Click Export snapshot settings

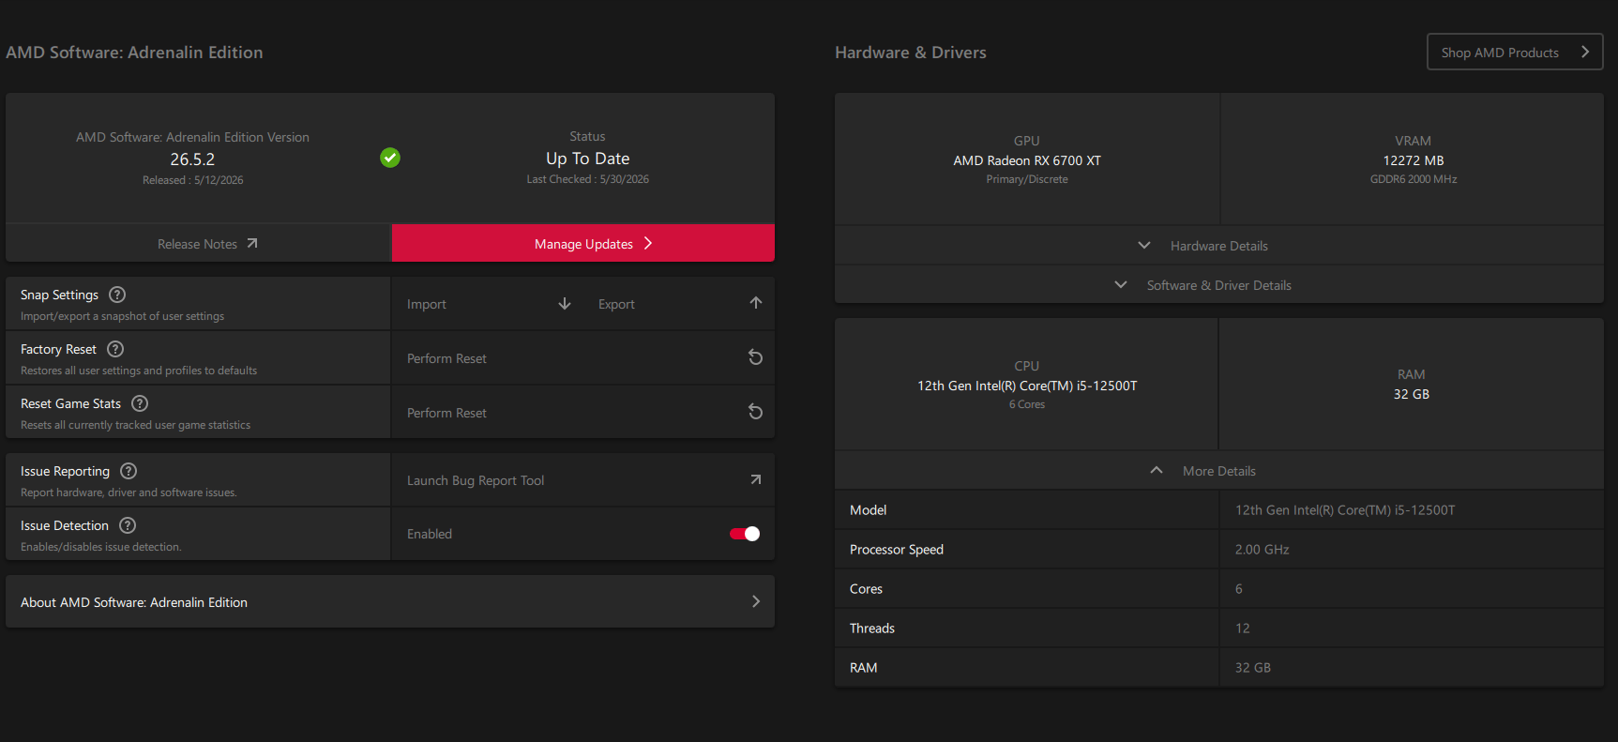(x=679, y=303)
